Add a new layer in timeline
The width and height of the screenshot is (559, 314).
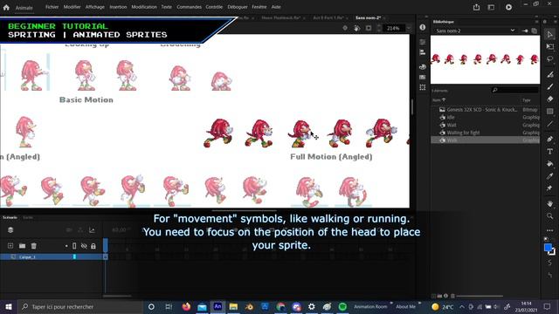[10, 246]
